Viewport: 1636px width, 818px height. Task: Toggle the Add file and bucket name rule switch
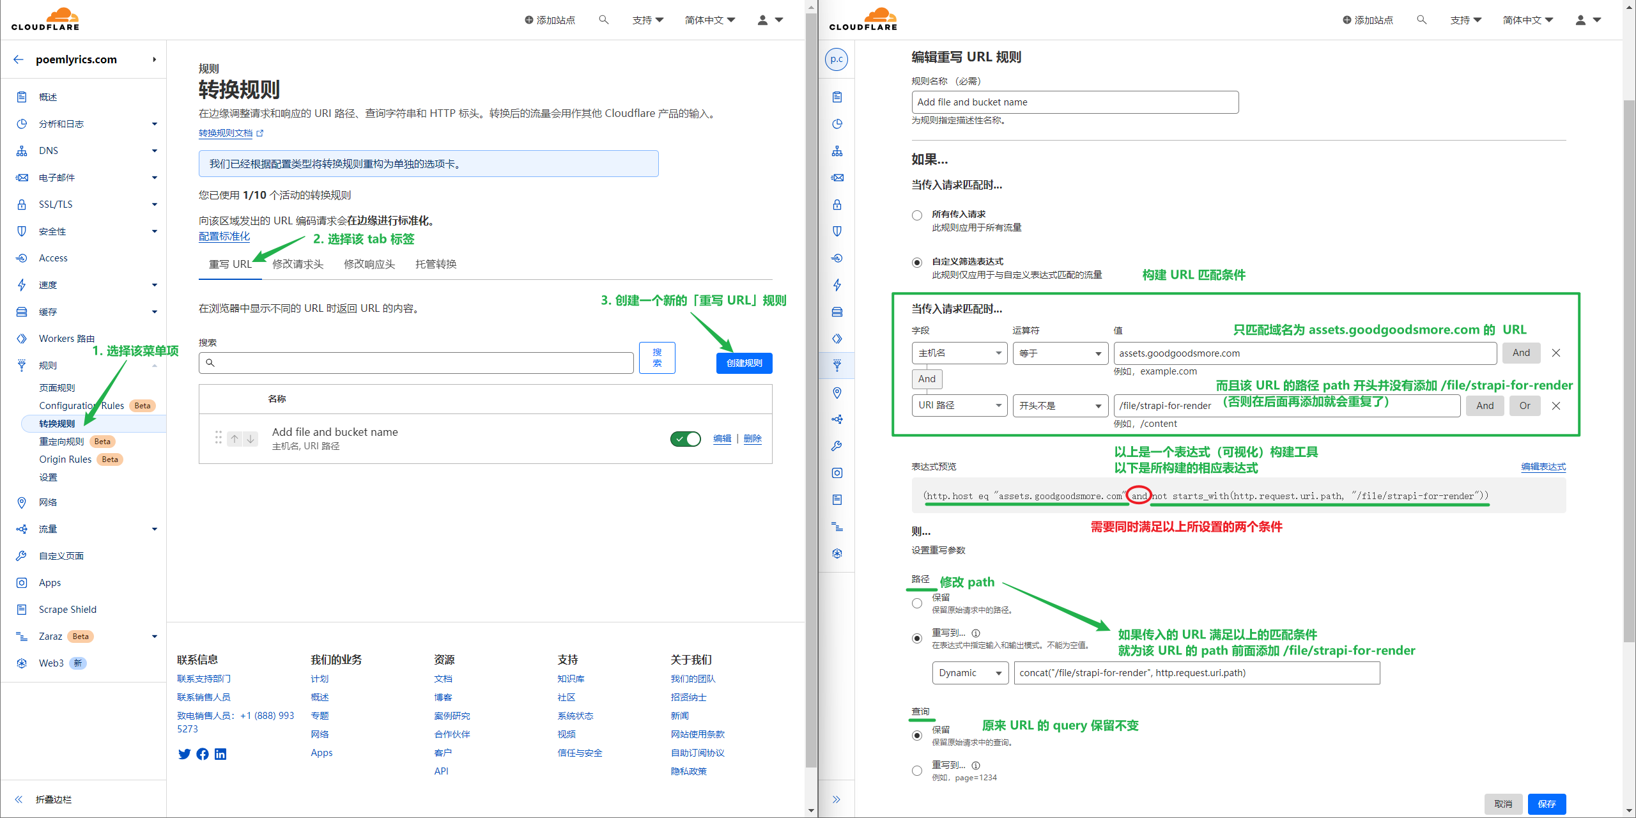pos(686,439)
